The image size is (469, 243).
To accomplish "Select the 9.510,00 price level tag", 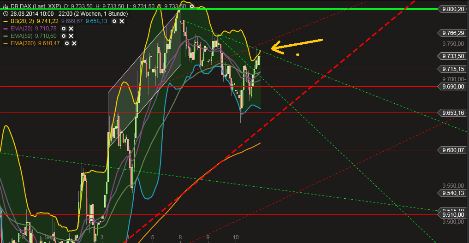I will pyautogui.click(x=453, y=215).
